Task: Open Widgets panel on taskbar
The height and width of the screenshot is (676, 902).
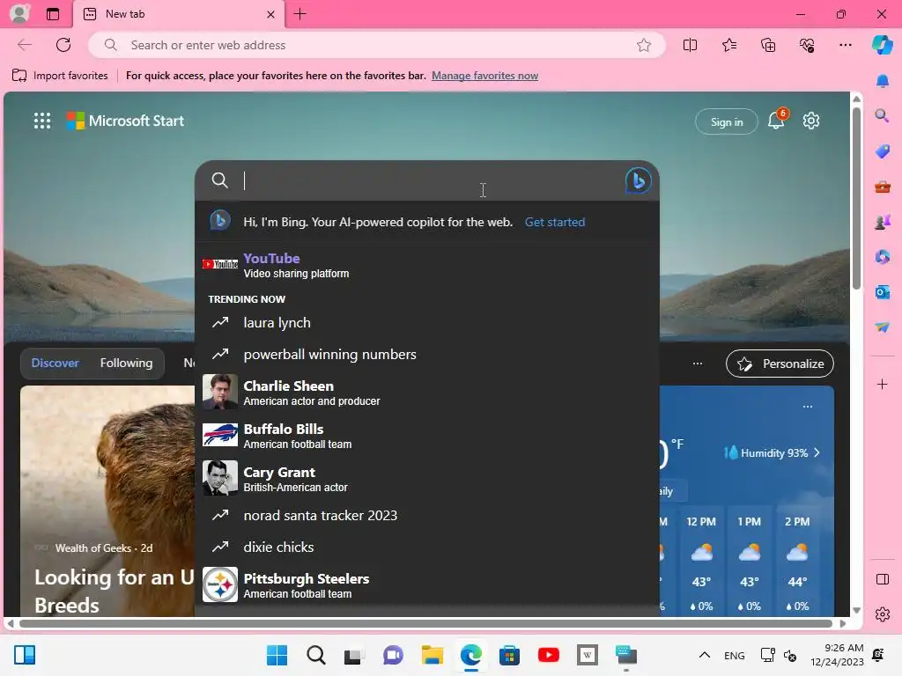Action: pos(25,655)
